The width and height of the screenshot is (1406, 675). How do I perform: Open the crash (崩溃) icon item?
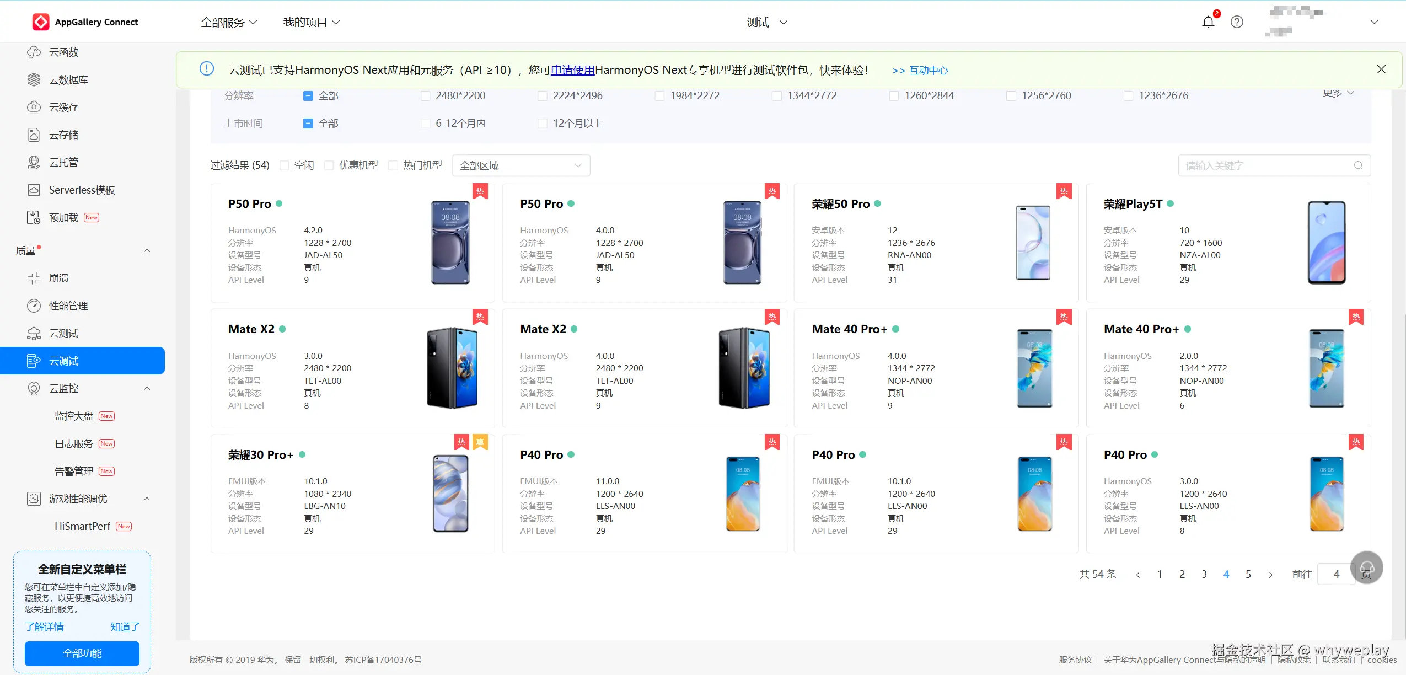click(34, 278)
